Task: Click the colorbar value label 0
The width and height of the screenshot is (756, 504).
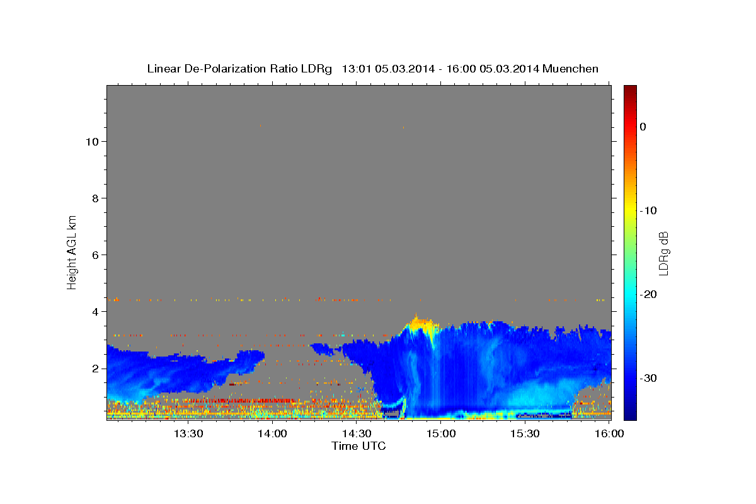Action: pos(643,127)
